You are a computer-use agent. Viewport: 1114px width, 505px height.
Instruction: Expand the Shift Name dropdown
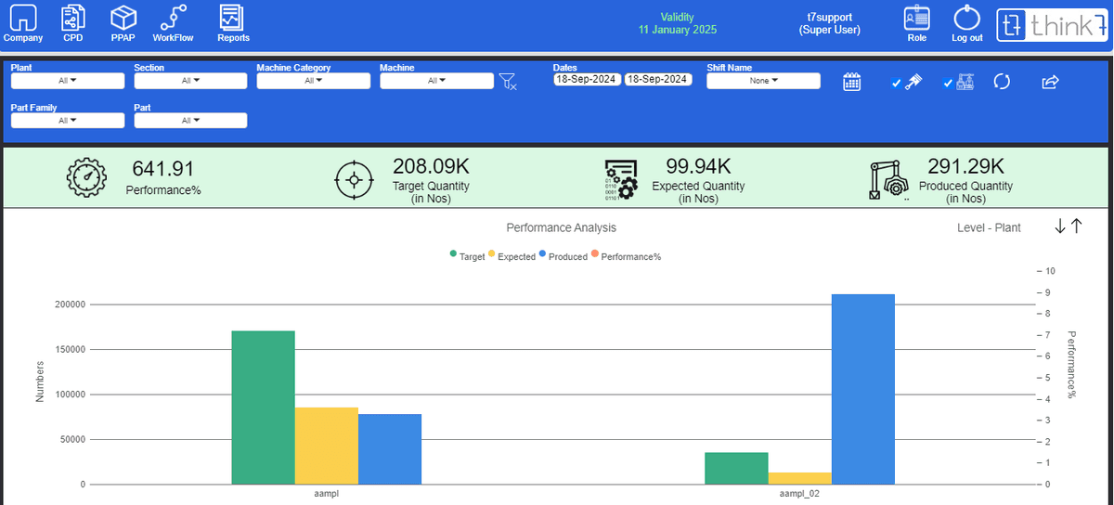pos(763,81)
